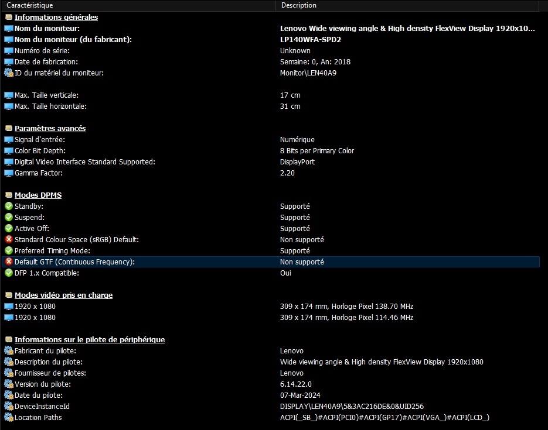This screenshot has width=548, height=430.
Task: Click the serial number value 'Unknown'
Action: tap(295, 50)
